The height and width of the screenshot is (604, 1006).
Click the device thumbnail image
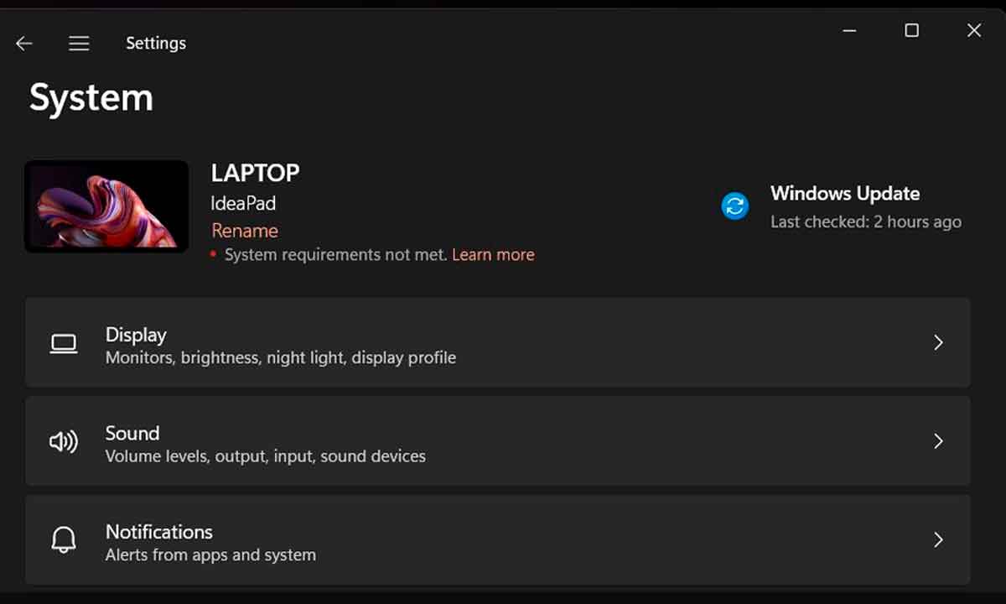pos(106,206)
